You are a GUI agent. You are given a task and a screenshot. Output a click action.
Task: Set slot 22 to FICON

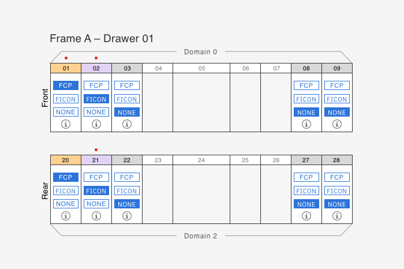pos(127,190)
